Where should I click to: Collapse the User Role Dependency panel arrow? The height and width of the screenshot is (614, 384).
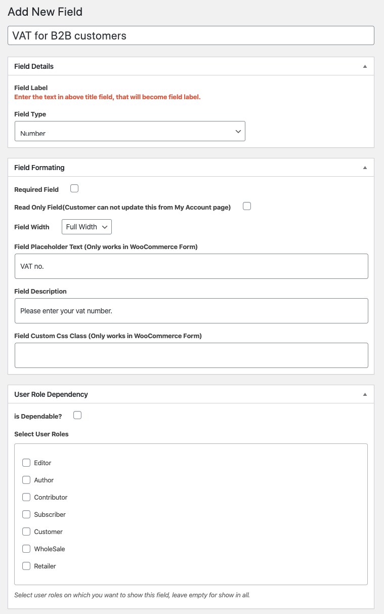click(365, 394)
